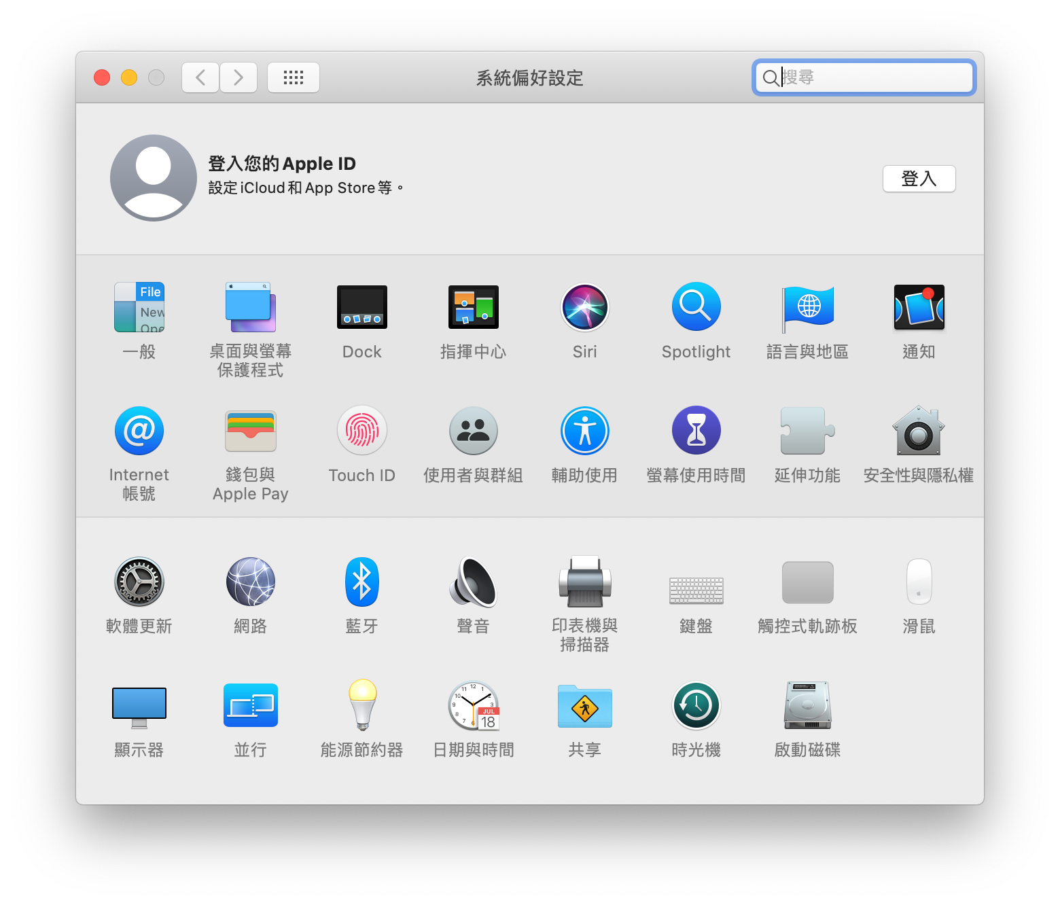The image size is (1060, 905).
Task: Open 鍵盤 (Keyboard) icon
Action: pyautogui.click(x=696, y=590)
